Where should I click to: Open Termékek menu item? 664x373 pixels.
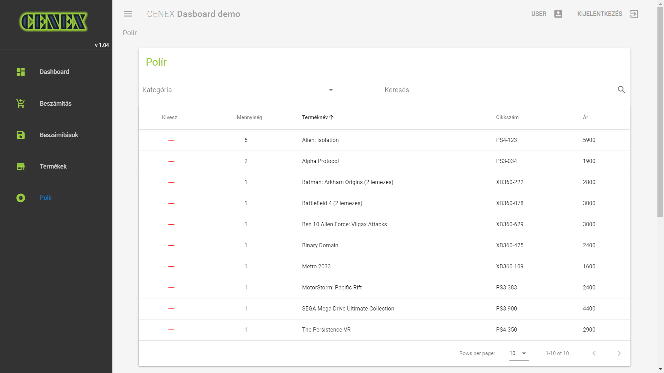53,166
